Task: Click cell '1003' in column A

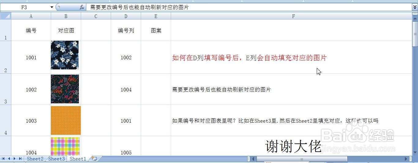Action: point(31,120)
